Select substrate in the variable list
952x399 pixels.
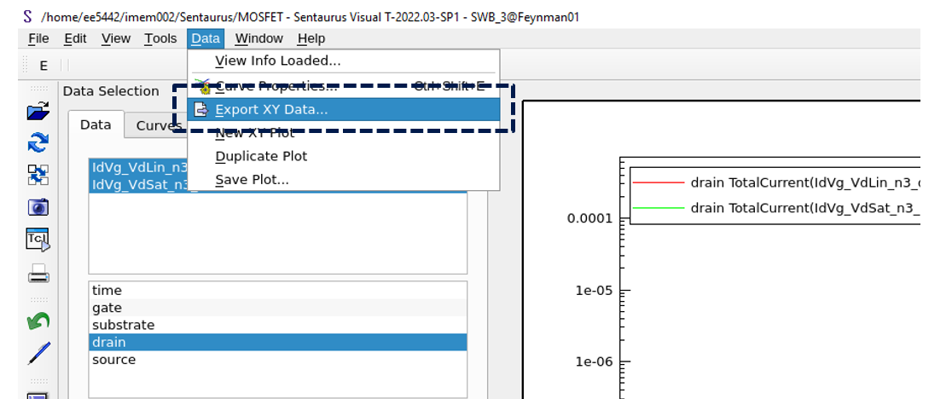pos(124,325)
